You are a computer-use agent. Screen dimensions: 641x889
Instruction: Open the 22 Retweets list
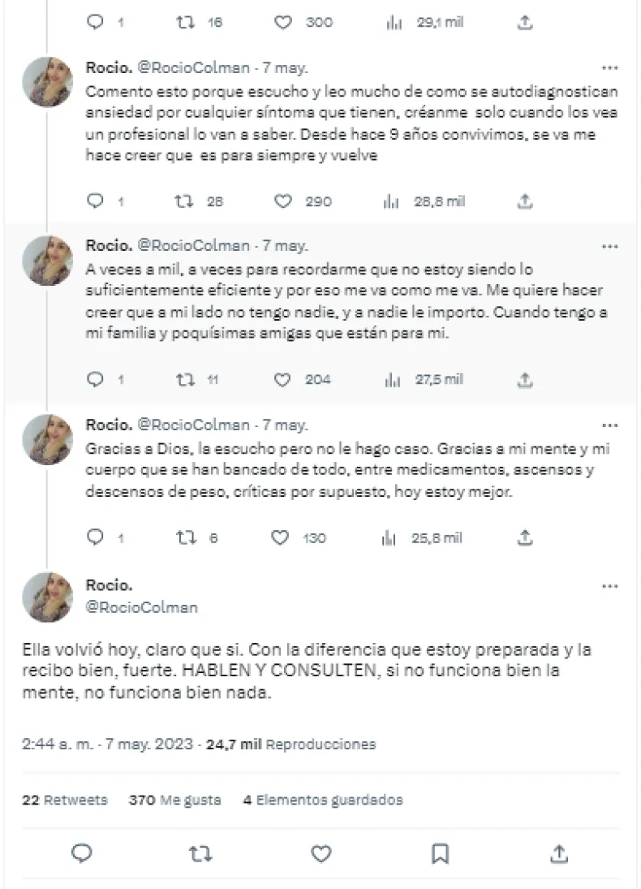[64, 800]
